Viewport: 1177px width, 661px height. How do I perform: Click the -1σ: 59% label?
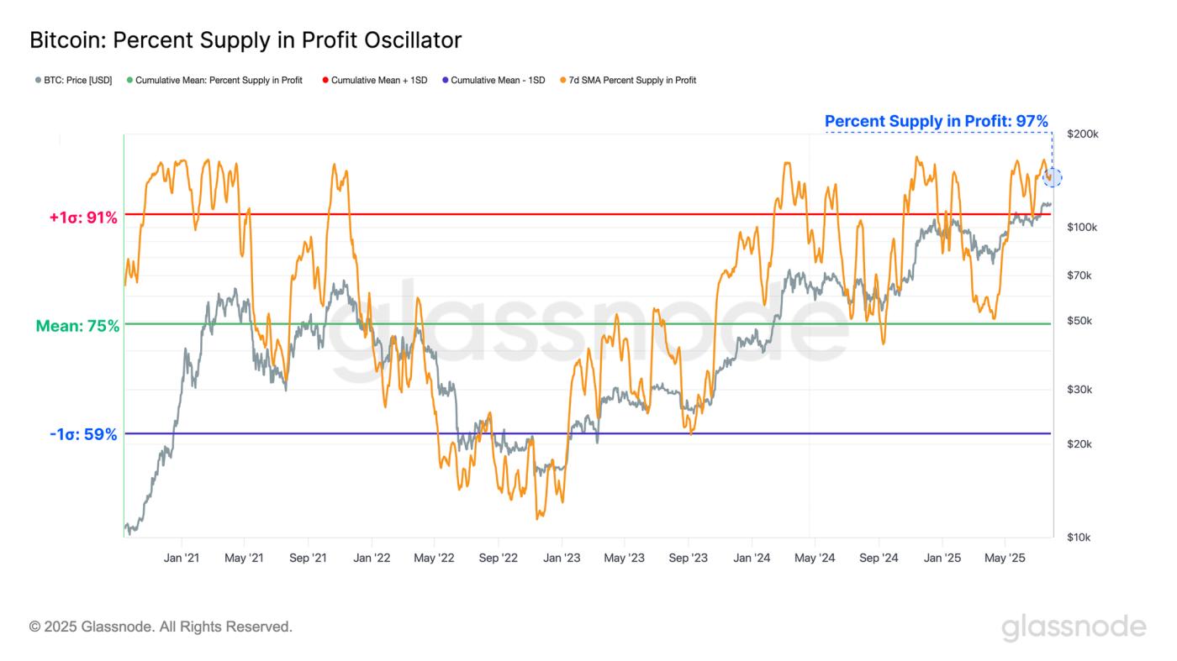pos(83,434)
